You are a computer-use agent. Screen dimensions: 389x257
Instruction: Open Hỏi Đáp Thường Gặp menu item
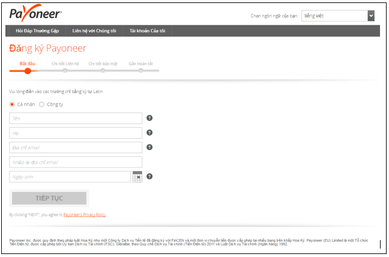37,31
